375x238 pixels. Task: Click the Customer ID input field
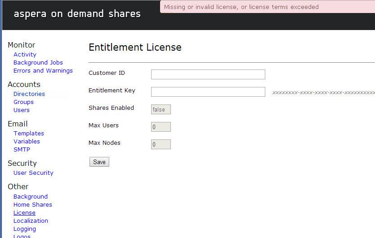click(208, 74)
